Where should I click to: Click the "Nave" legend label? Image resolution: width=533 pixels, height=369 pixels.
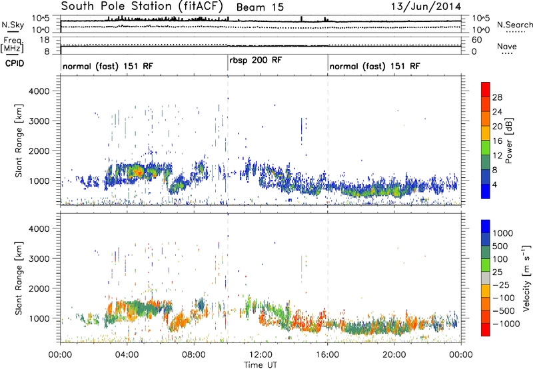[x=507, y=46]
